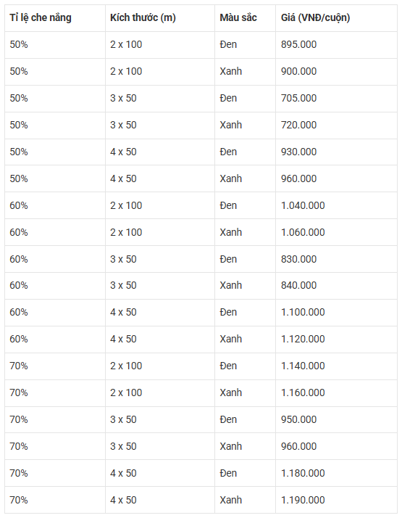Viewport: 402px width, 518px height.
Task: Select the 840.000 price cell
Action: pyautogui.click(x=336, y=285)
